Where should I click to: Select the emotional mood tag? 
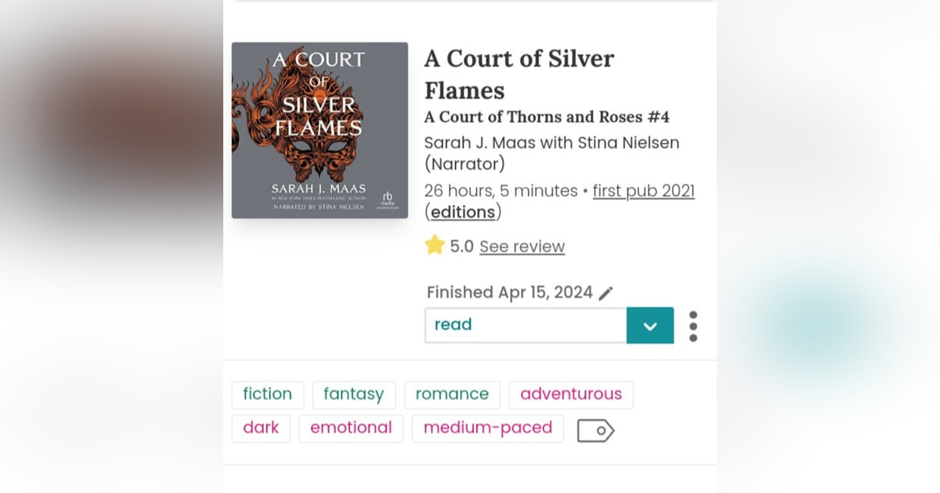pos(350,428)
